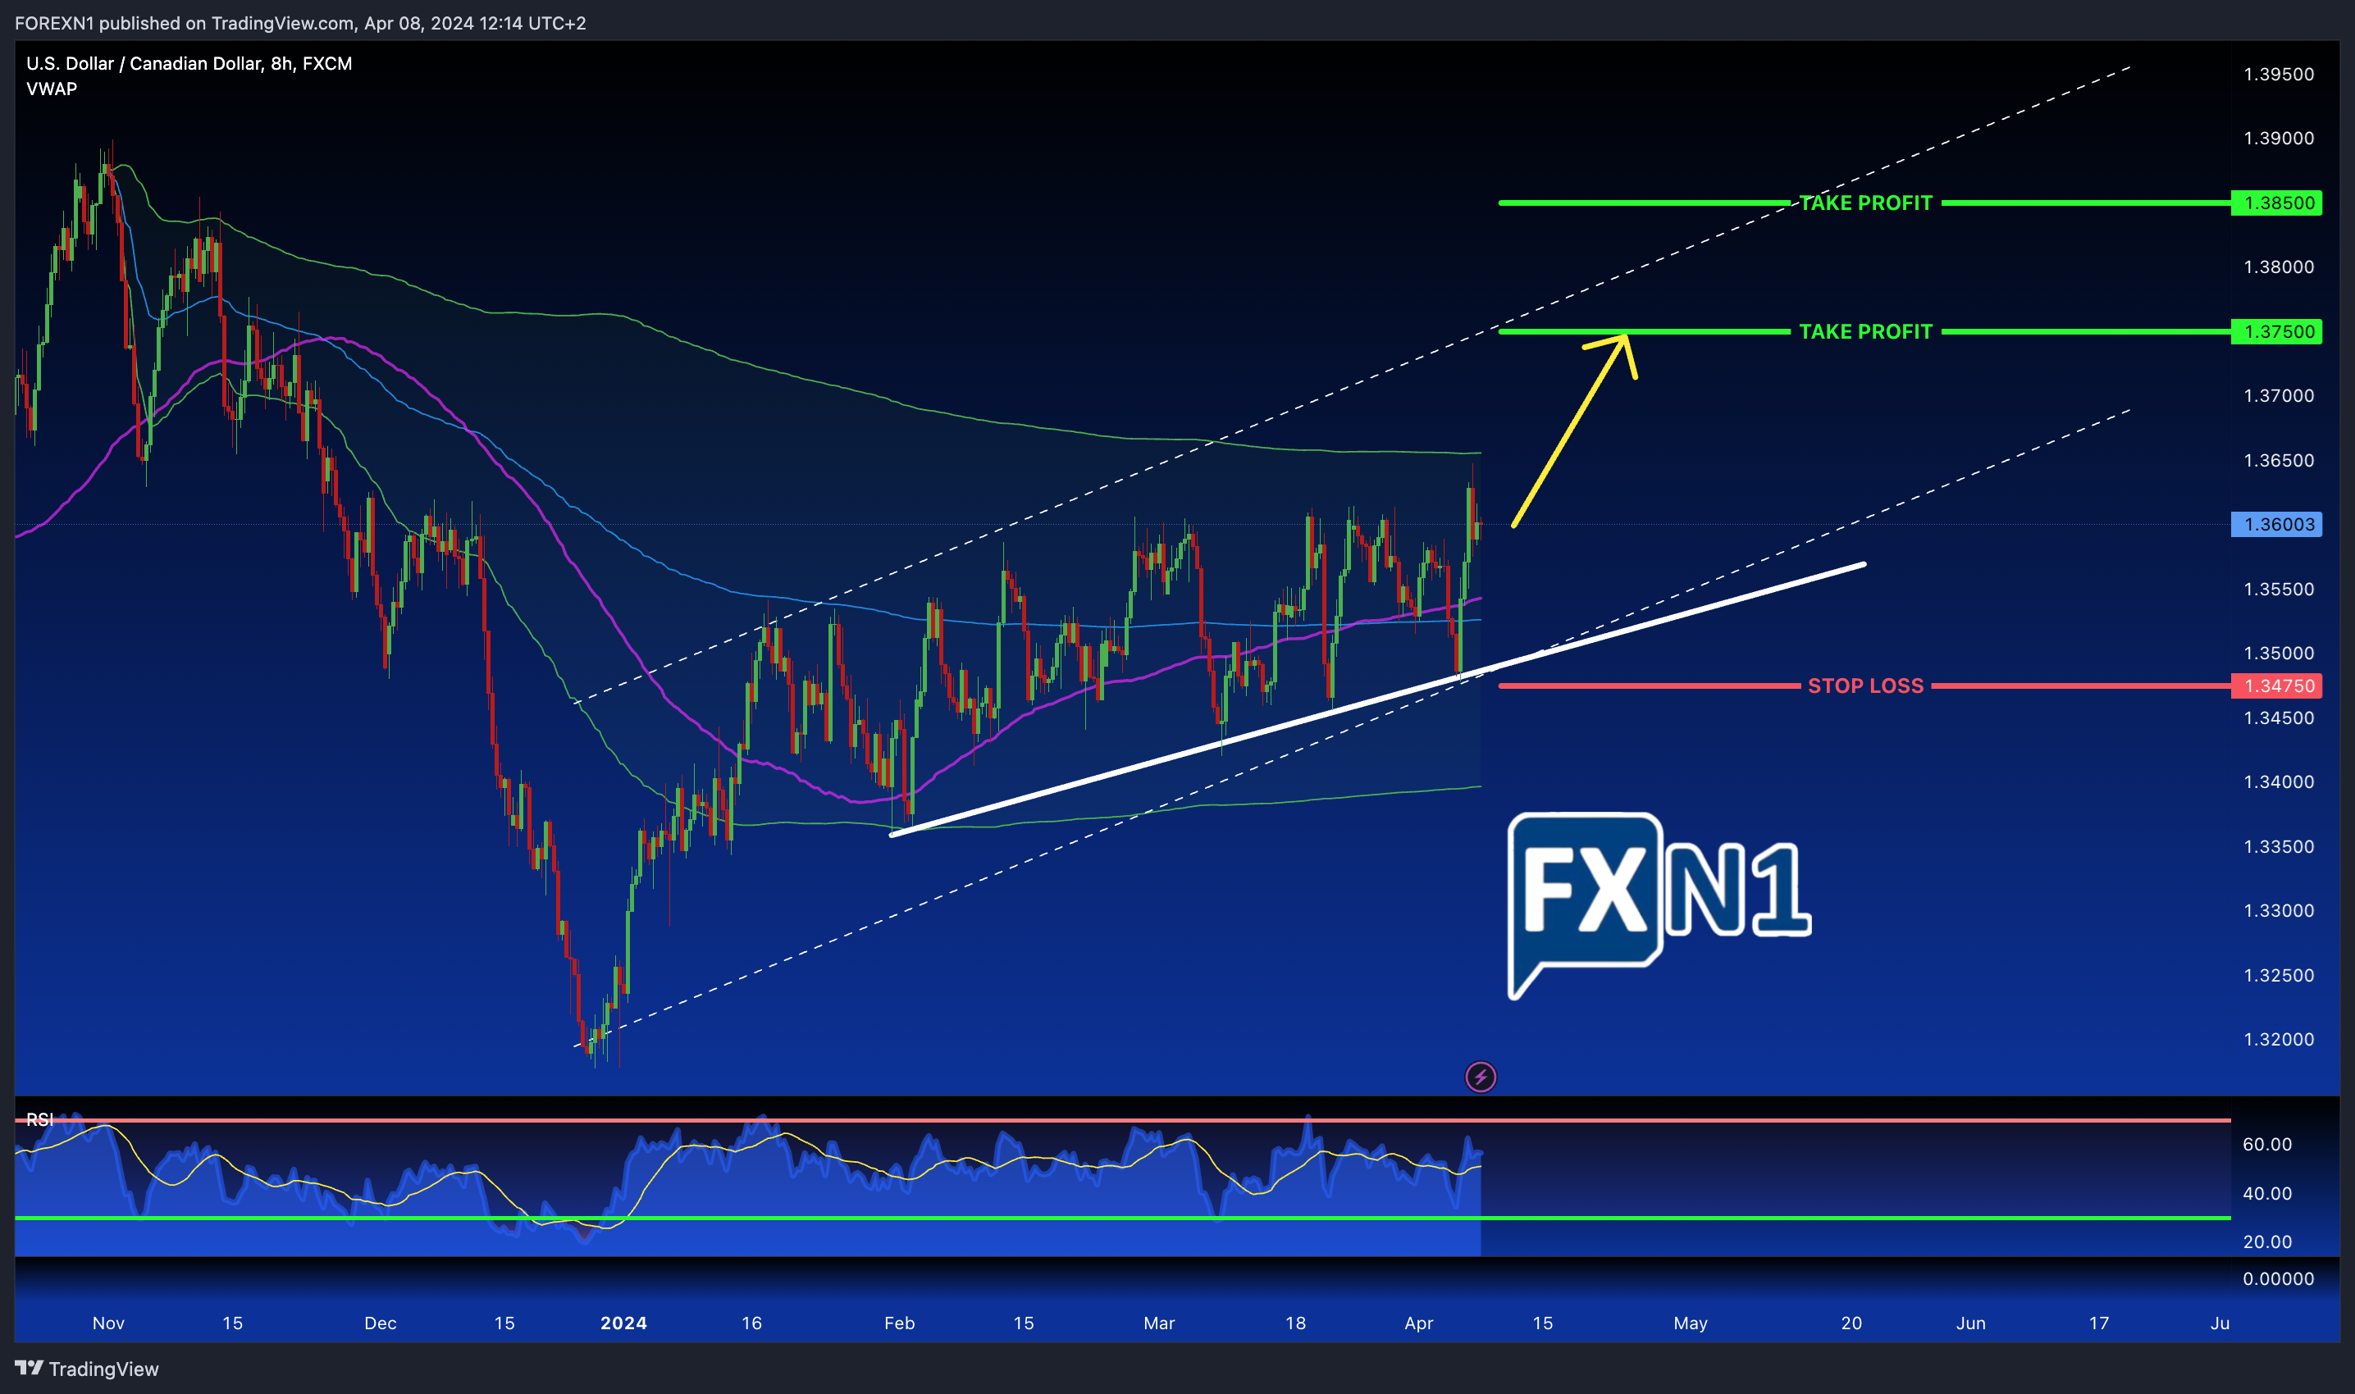Click the 1.38500 take profit price tag
The width and height of the screenshot is (2355, 1394).
pyautogui.click(x=2276, y=203)
